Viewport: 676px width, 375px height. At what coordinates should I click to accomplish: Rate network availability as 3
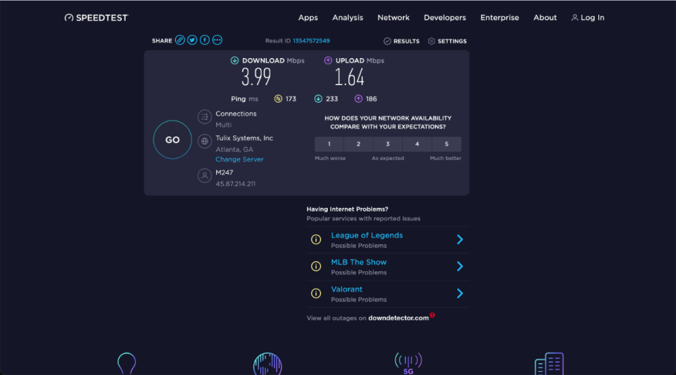pos(387,144)
